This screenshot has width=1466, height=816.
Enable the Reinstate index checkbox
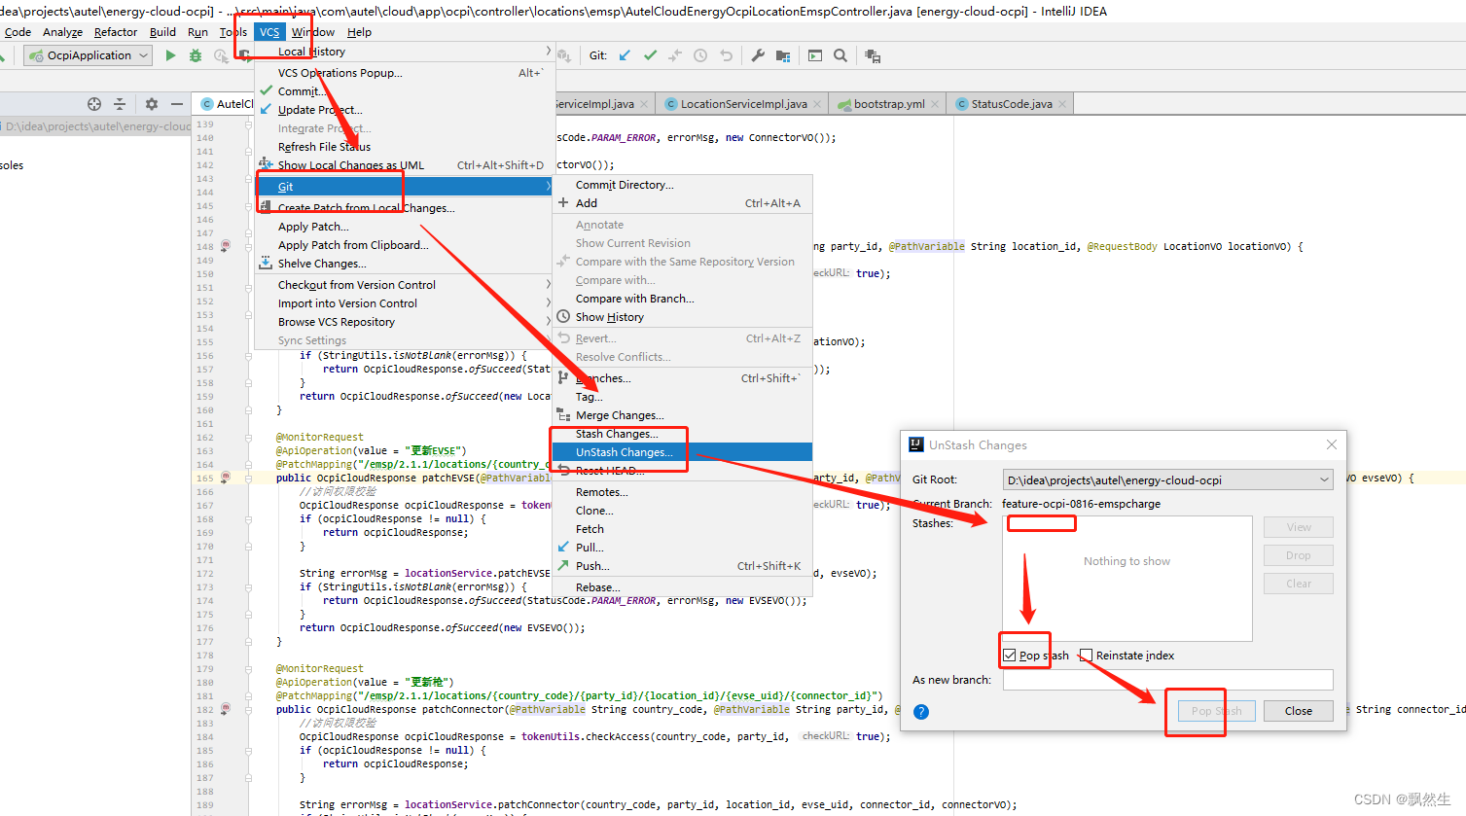click(x=1087, y=656)
